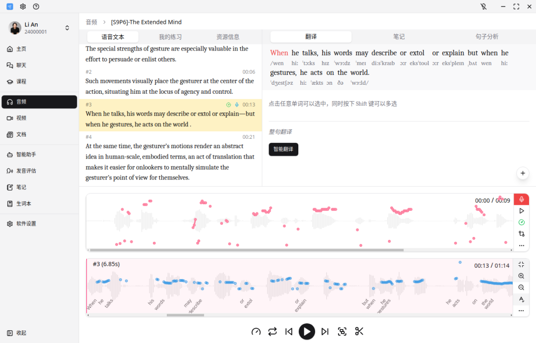This screenshot has width=536, height=343.
Task: Mark sentence #3 complete with the green check
Action: click(228, 105)
